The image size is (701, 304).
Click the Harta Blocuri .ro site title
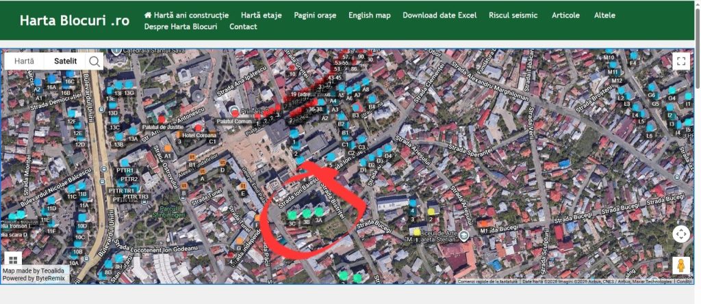(74, 20)
